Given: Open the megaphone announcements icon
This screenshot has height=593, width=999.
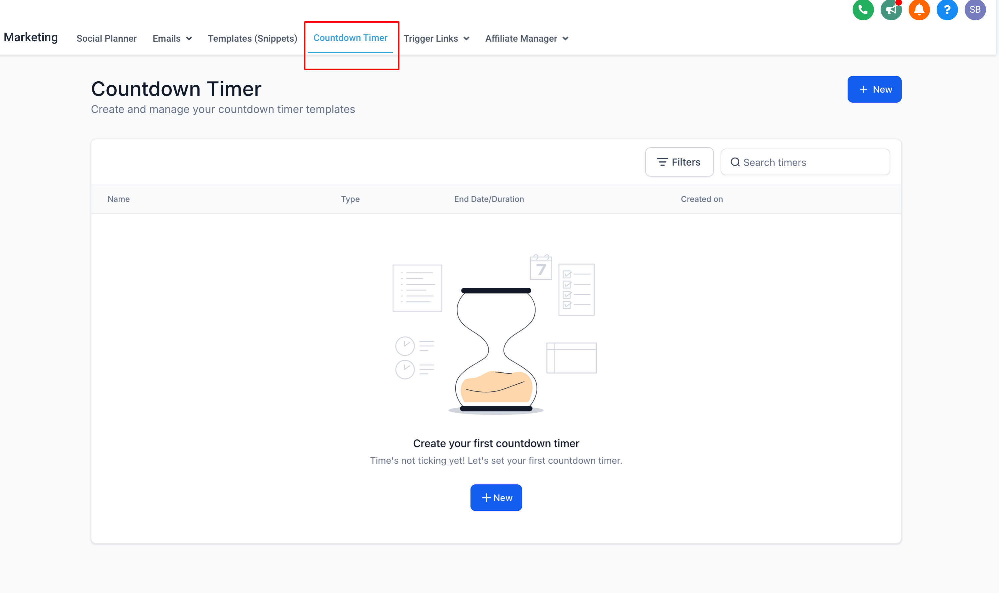Looking at the screenshot, I should [x=891, y=10].
